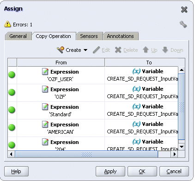Click Variable (x) icon in '204' row

coord(136,142)
